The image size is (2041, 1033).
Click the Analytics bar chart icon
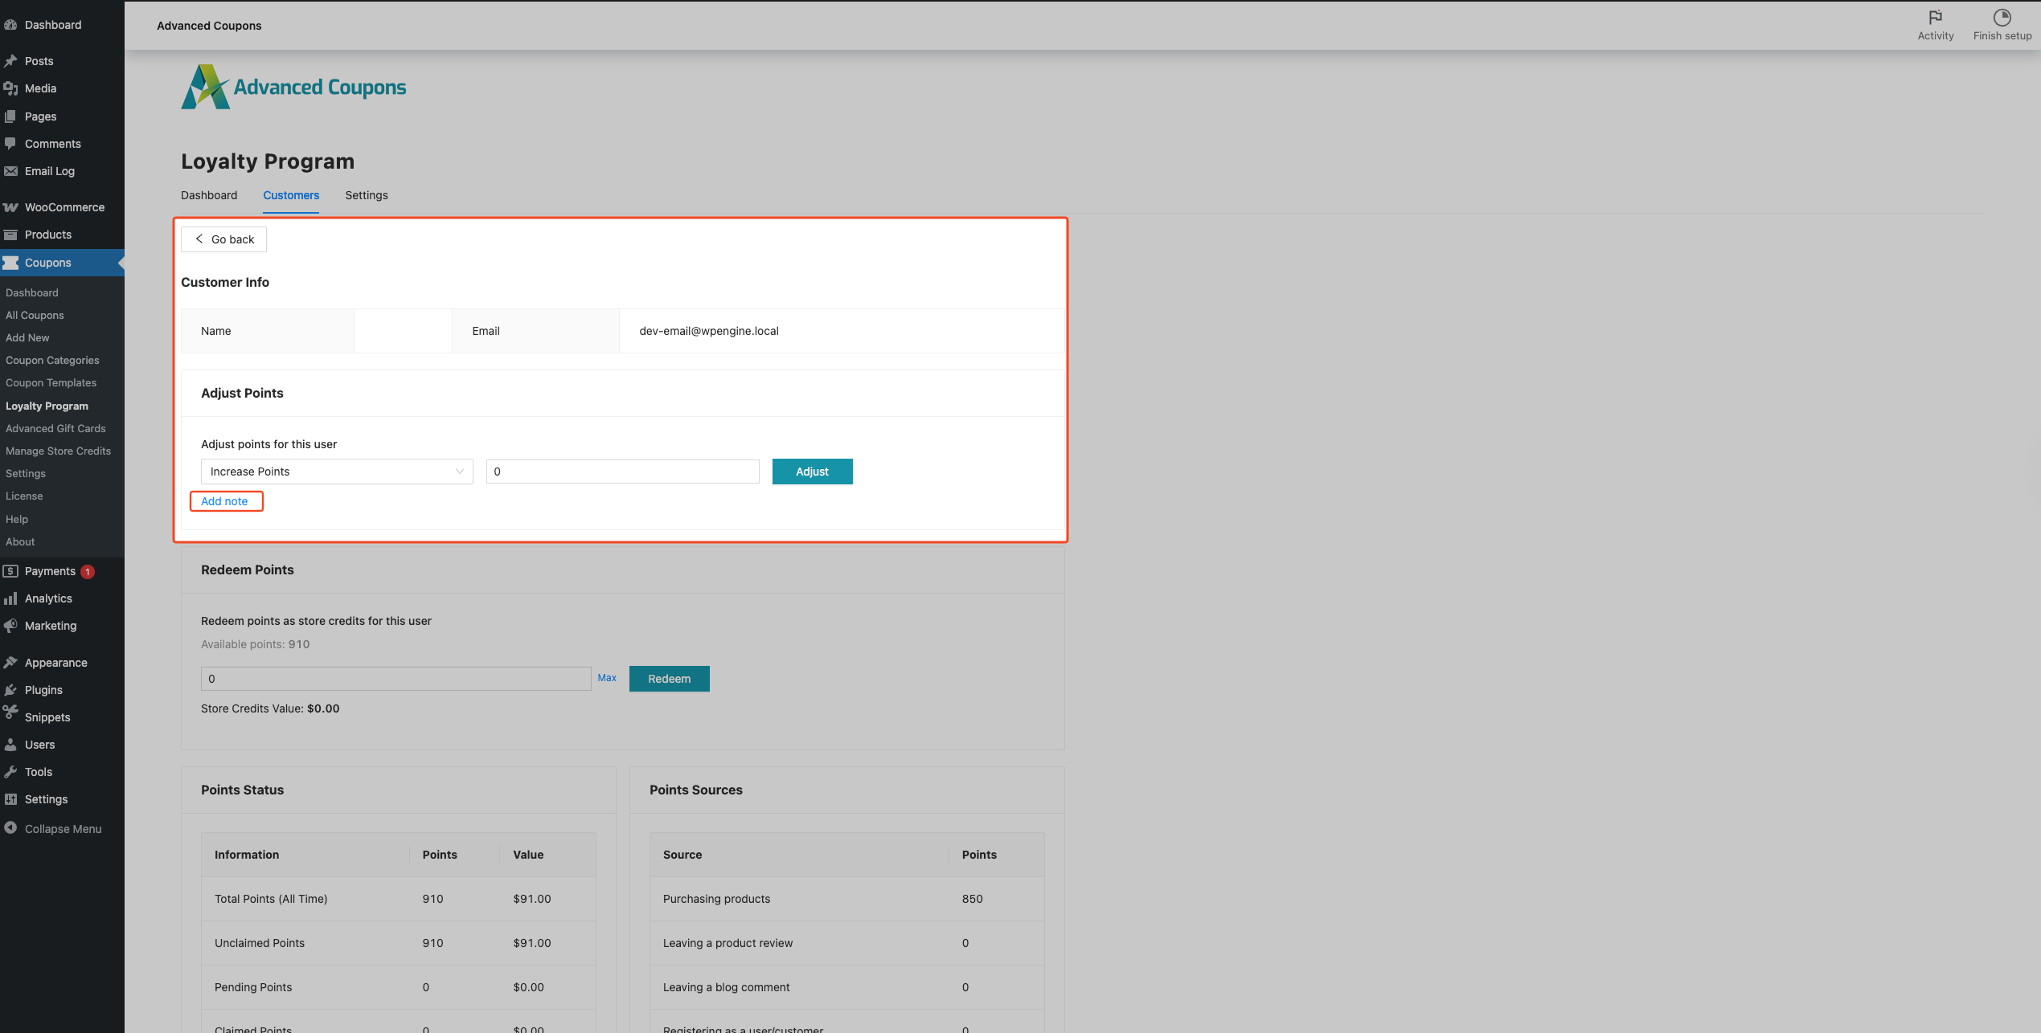(10, 598)
